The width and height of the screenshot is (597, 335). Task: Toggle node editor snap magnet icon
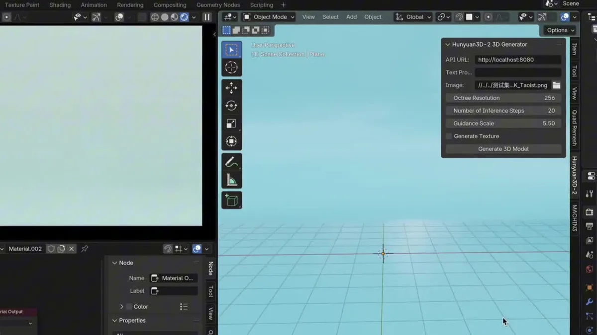click(x=168, y=249)
